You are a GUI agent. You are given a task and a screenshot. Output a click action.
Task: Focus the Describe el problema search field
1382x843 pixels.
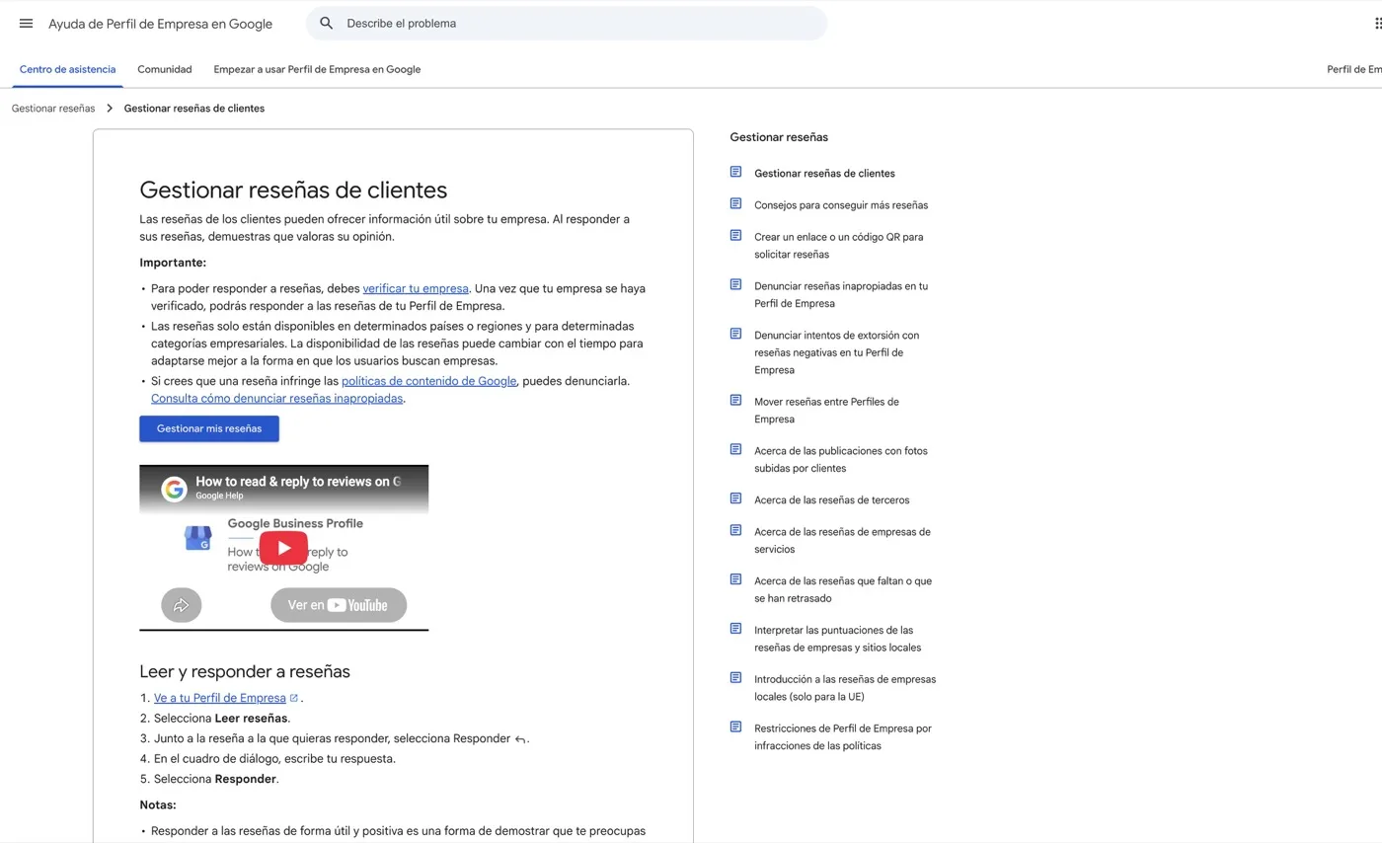click(x=567, y=24)
